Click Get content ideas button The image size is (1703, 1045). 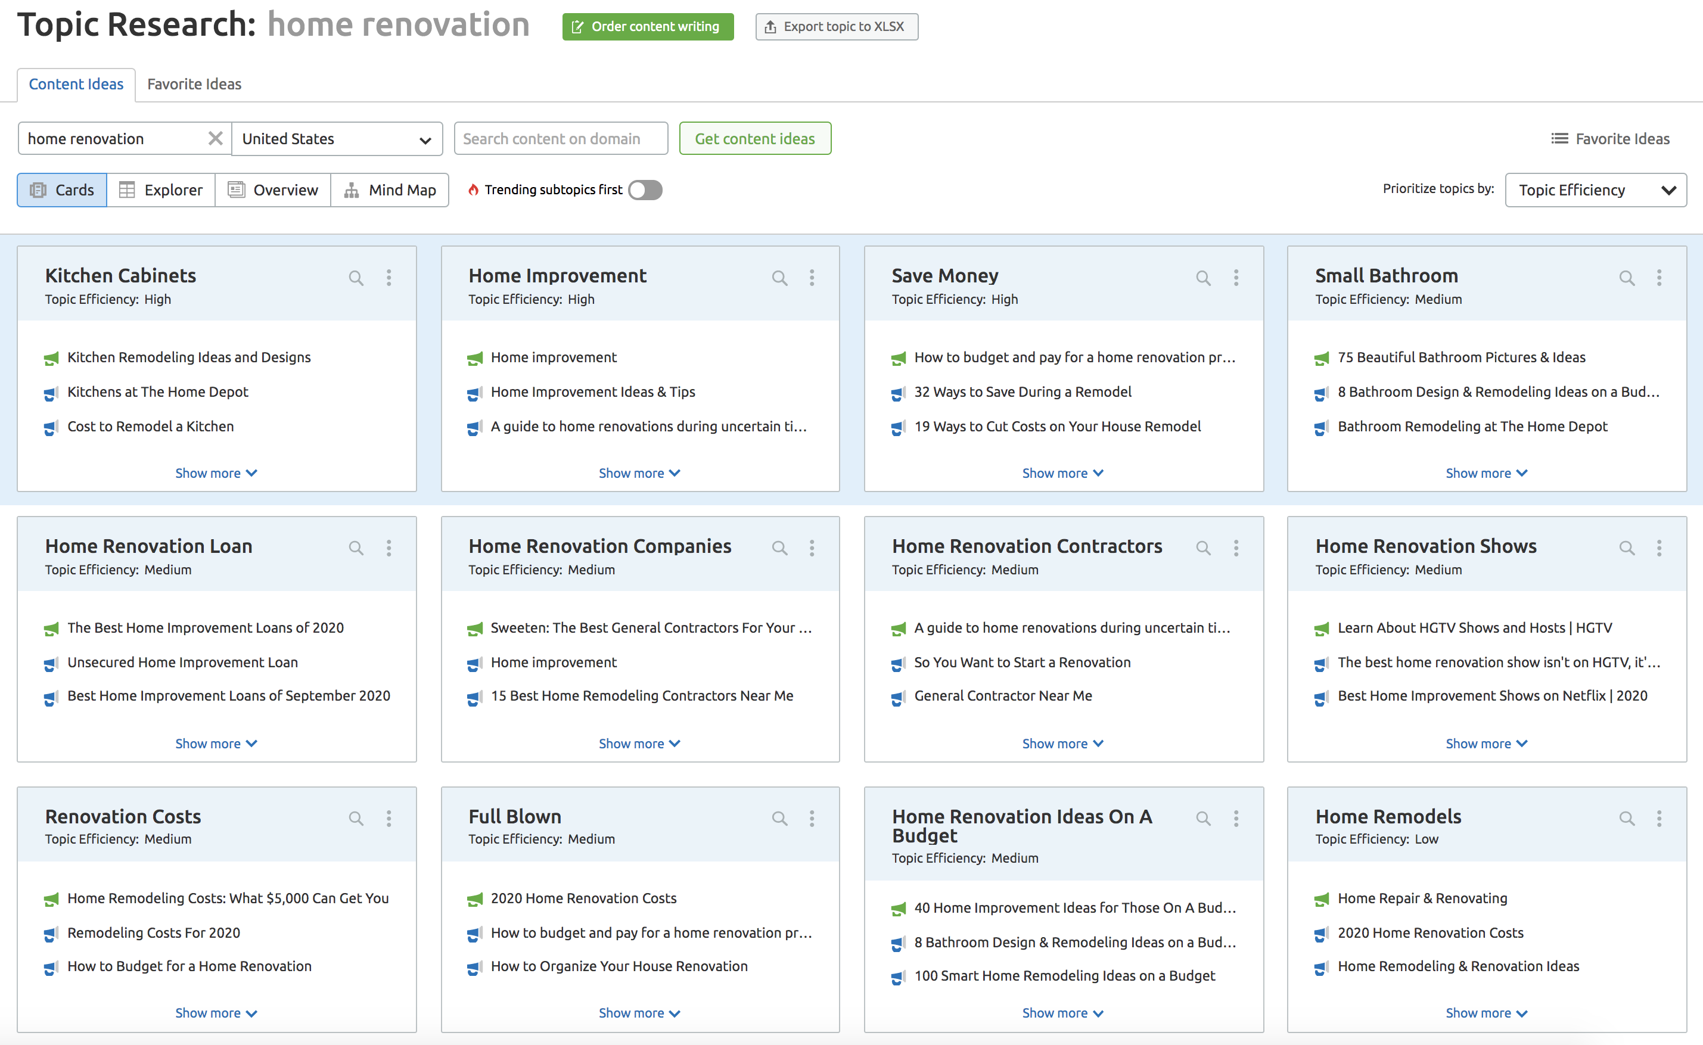(x=754, y=138)
